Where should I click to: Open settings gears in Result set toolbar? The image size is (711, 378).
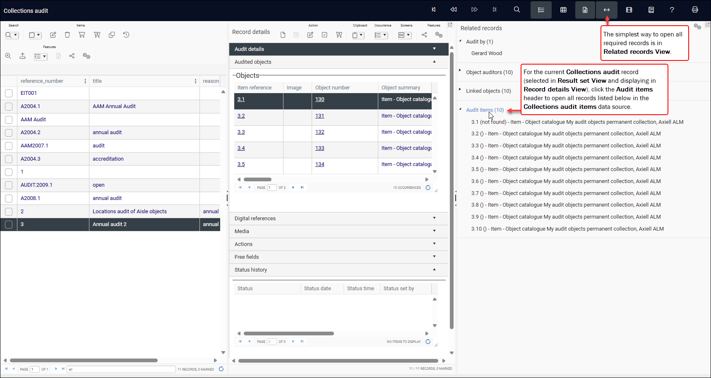coord(86,56)
